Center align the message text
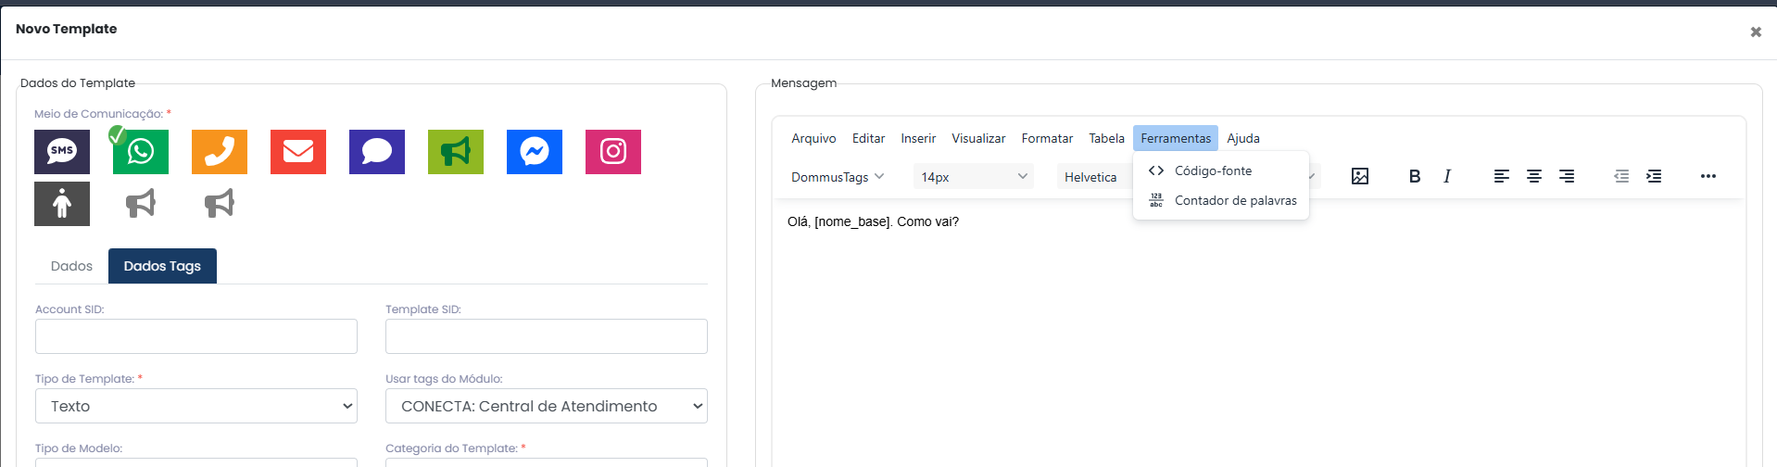Viewport: 1777px width, 467px height. (1534, 176)
